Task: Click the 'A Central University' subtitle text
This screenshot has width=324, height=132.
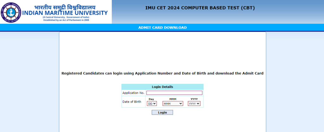Action: point(66,17)
